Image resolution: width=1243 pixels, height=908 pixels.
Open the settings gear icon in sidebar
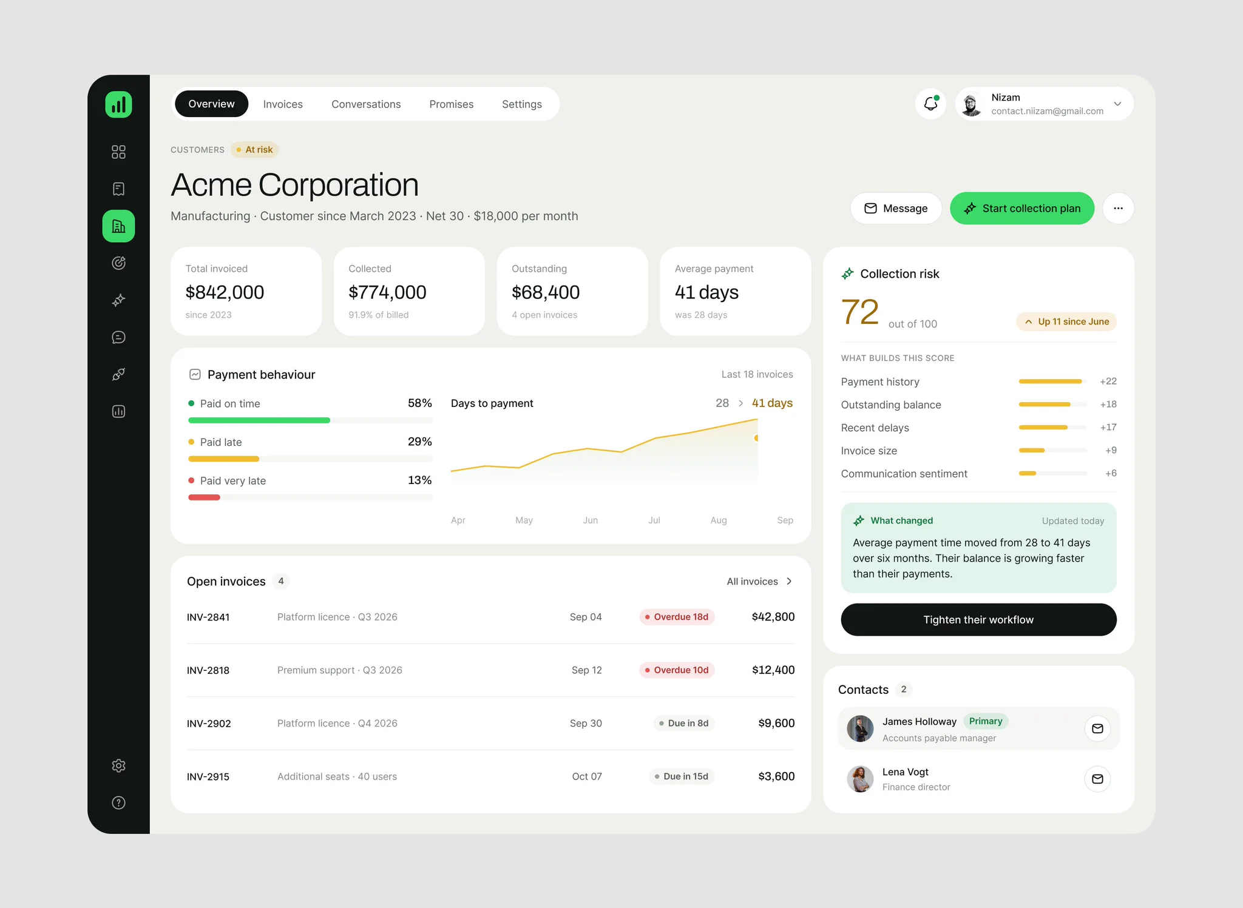tap(118, 765)
